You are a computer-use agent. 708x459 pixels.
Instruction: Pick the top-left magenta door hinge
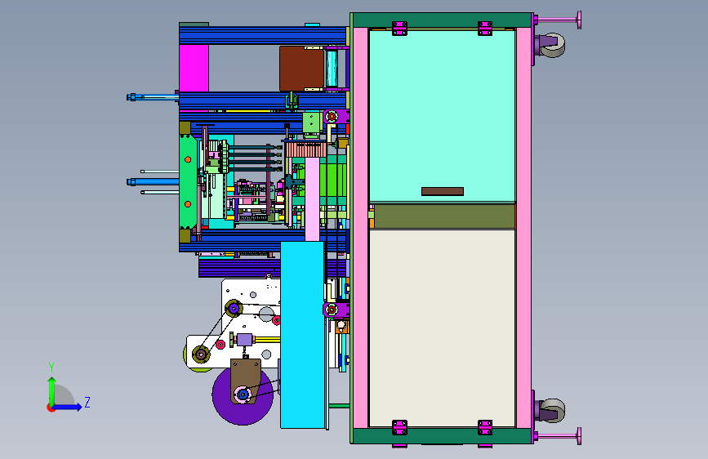pyautogui.click(x=399, y=28)
